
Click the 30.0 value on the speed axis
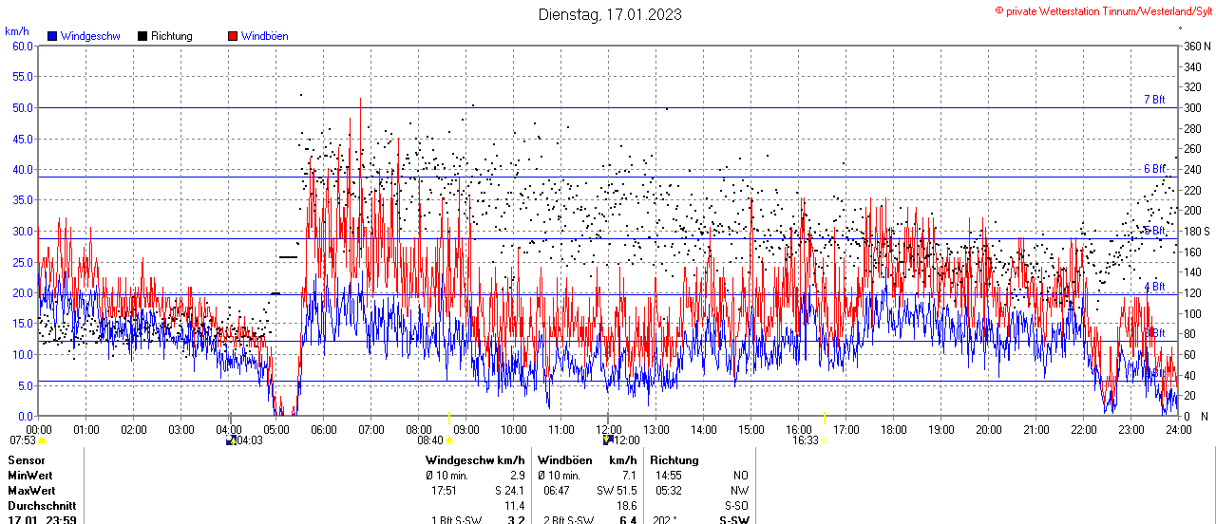tap(22, 231)
